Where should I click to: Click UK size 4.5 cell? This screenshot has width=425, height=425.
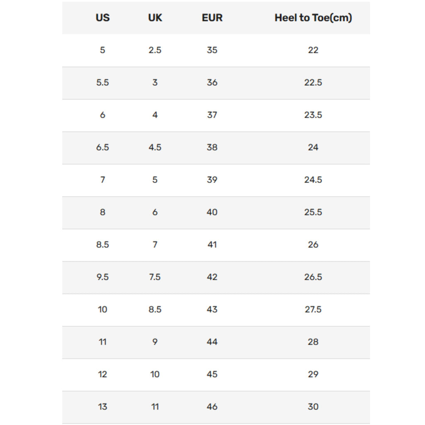[155, 147]
